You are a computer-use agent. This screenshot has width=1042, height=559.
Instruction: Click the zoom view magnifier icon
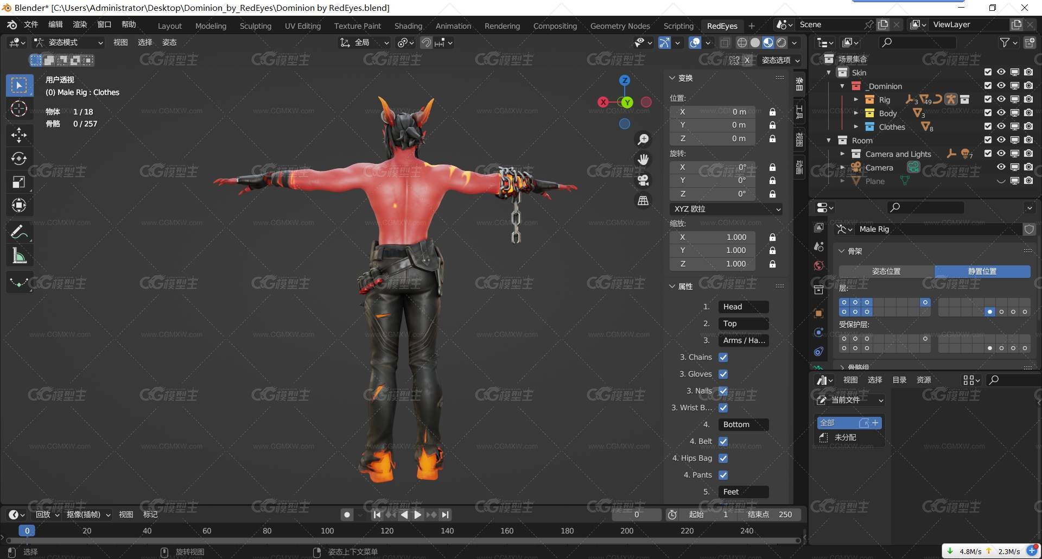[643, 139]
